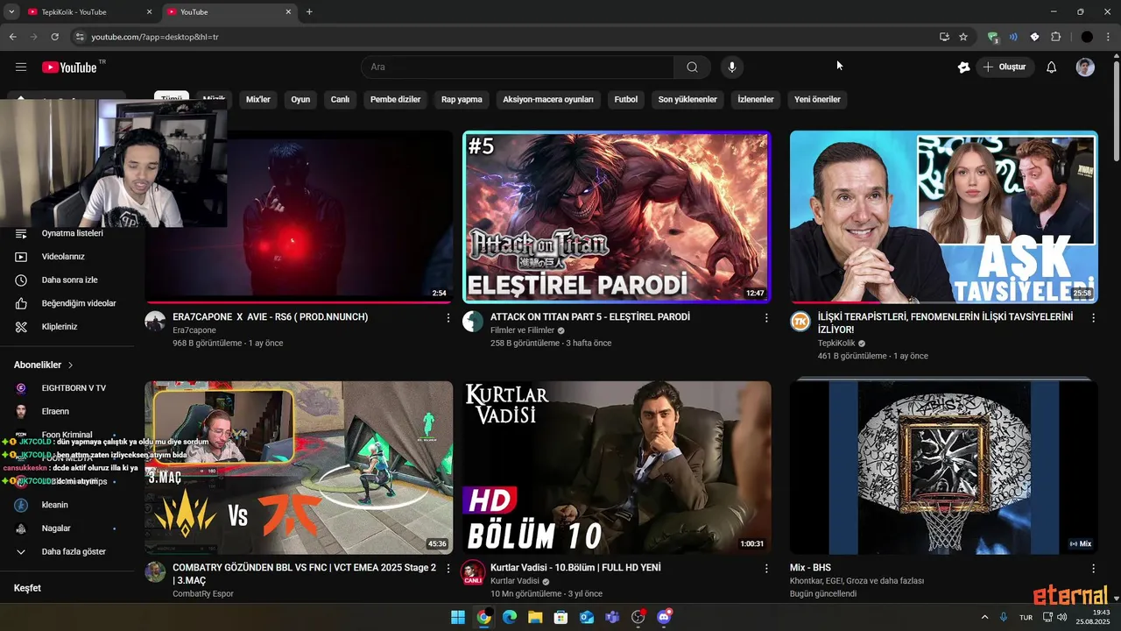Viewport: 1121px width, 631px height.
Task: Go back in browser history
Action: pyautogui.click(x=12, y=37)
